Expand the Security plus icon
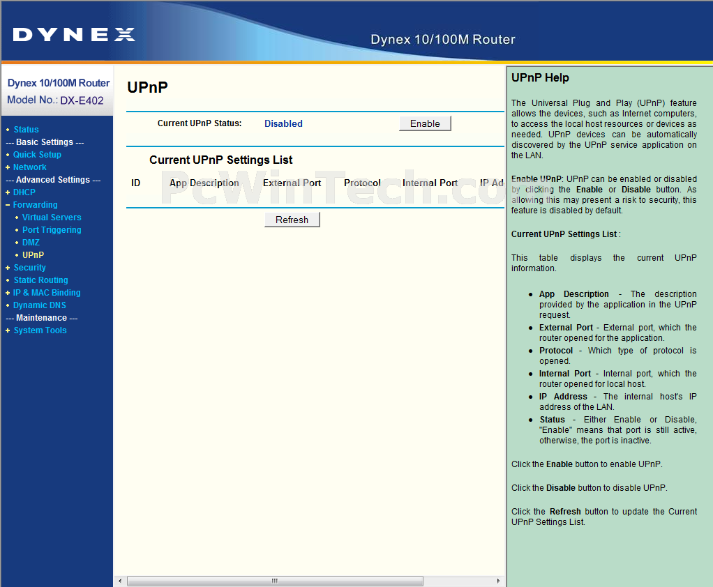The image size is (713, 587). [x=8, y=268]
